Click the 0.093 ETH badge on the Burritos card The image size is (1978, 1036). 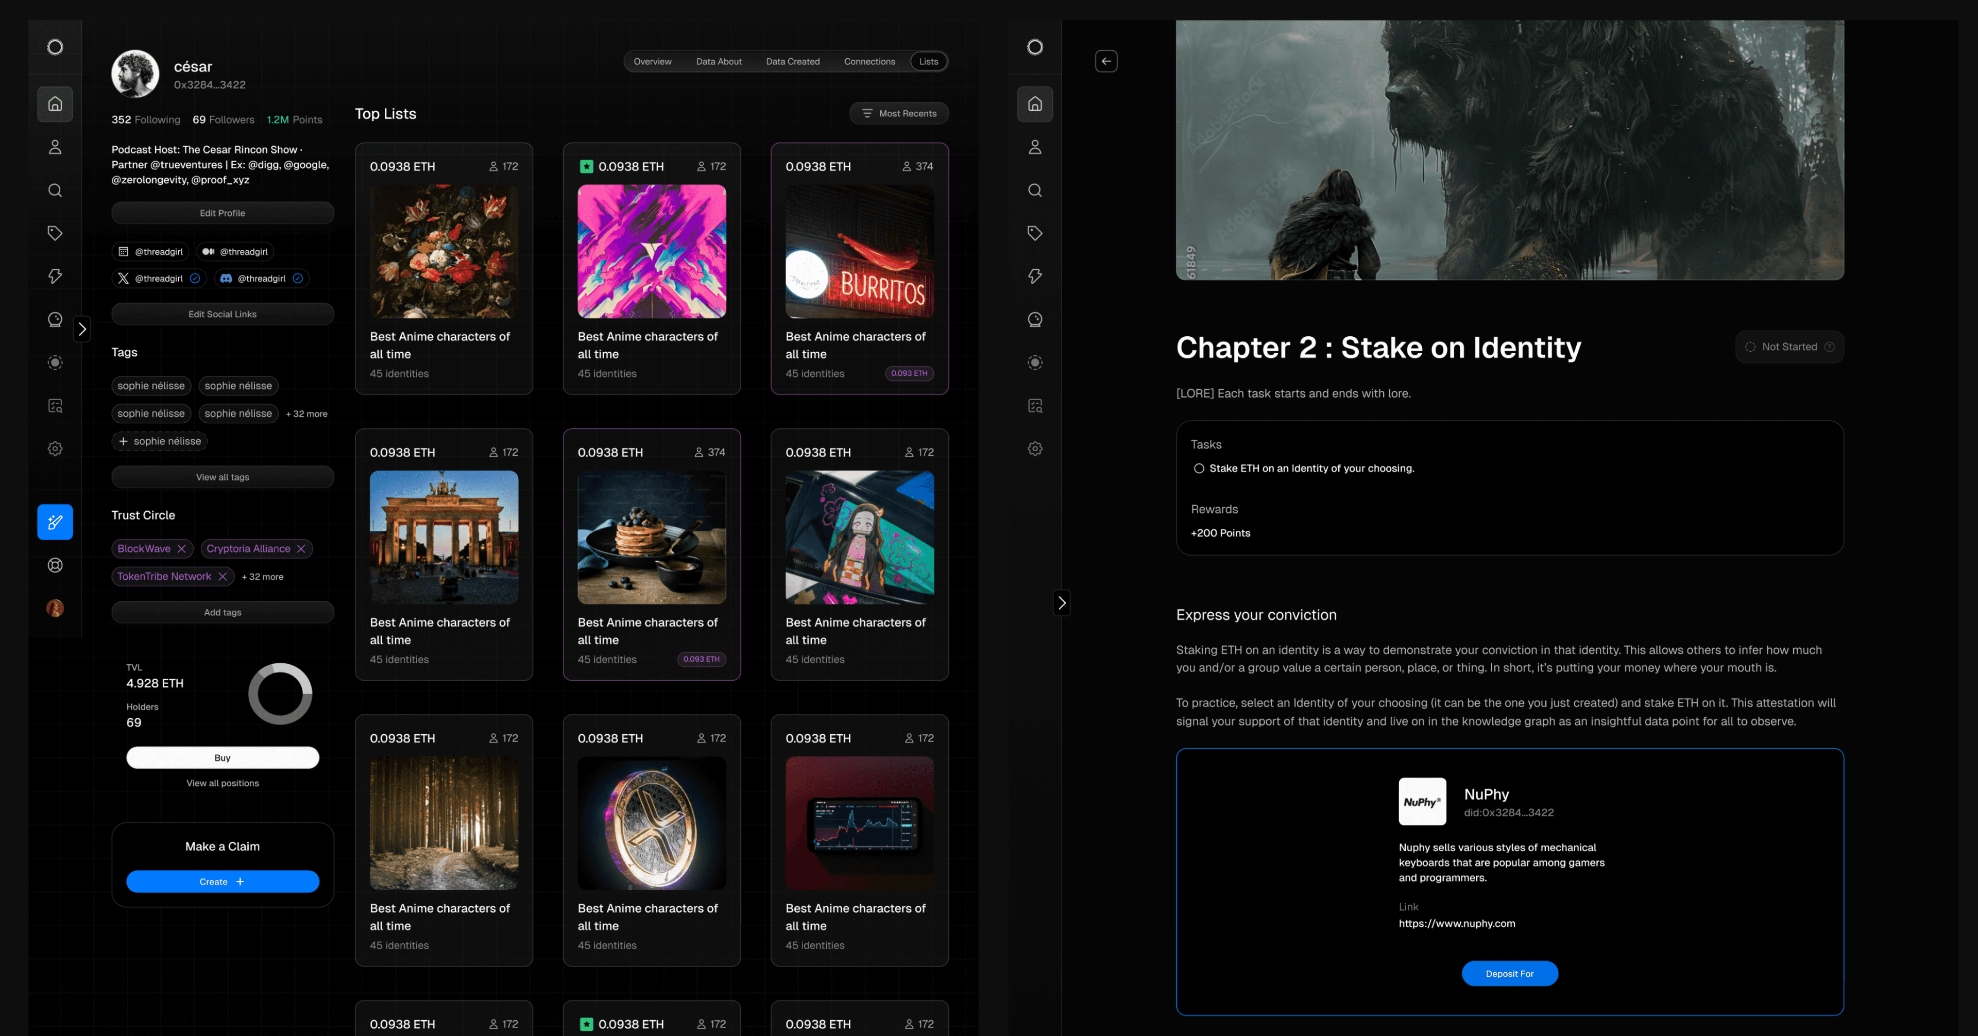909,373
